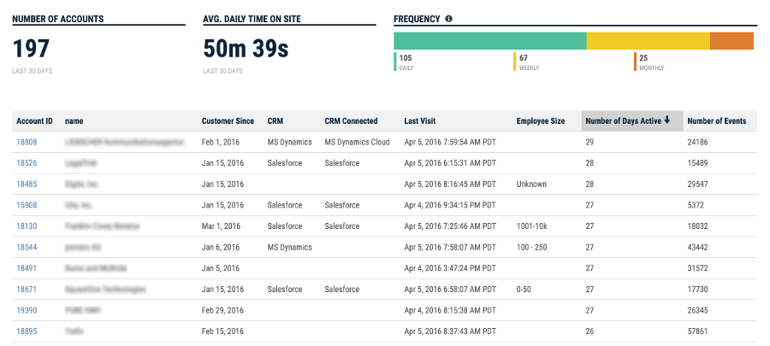Click the Feb 29, 2016 customer since cell

tap(222, 311)
